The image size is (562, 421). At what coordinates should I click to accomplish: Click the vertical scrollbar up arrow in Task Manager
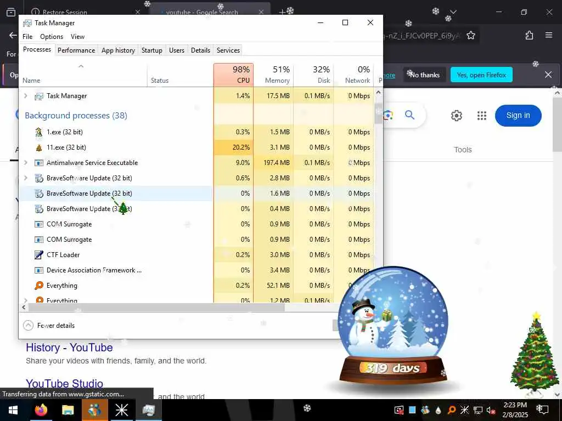[x=378, y=92]
